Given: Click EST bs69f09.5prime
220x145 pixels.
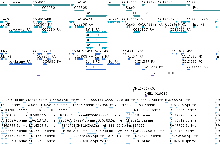Looking at the screenshot, I should tap(178, 100).
